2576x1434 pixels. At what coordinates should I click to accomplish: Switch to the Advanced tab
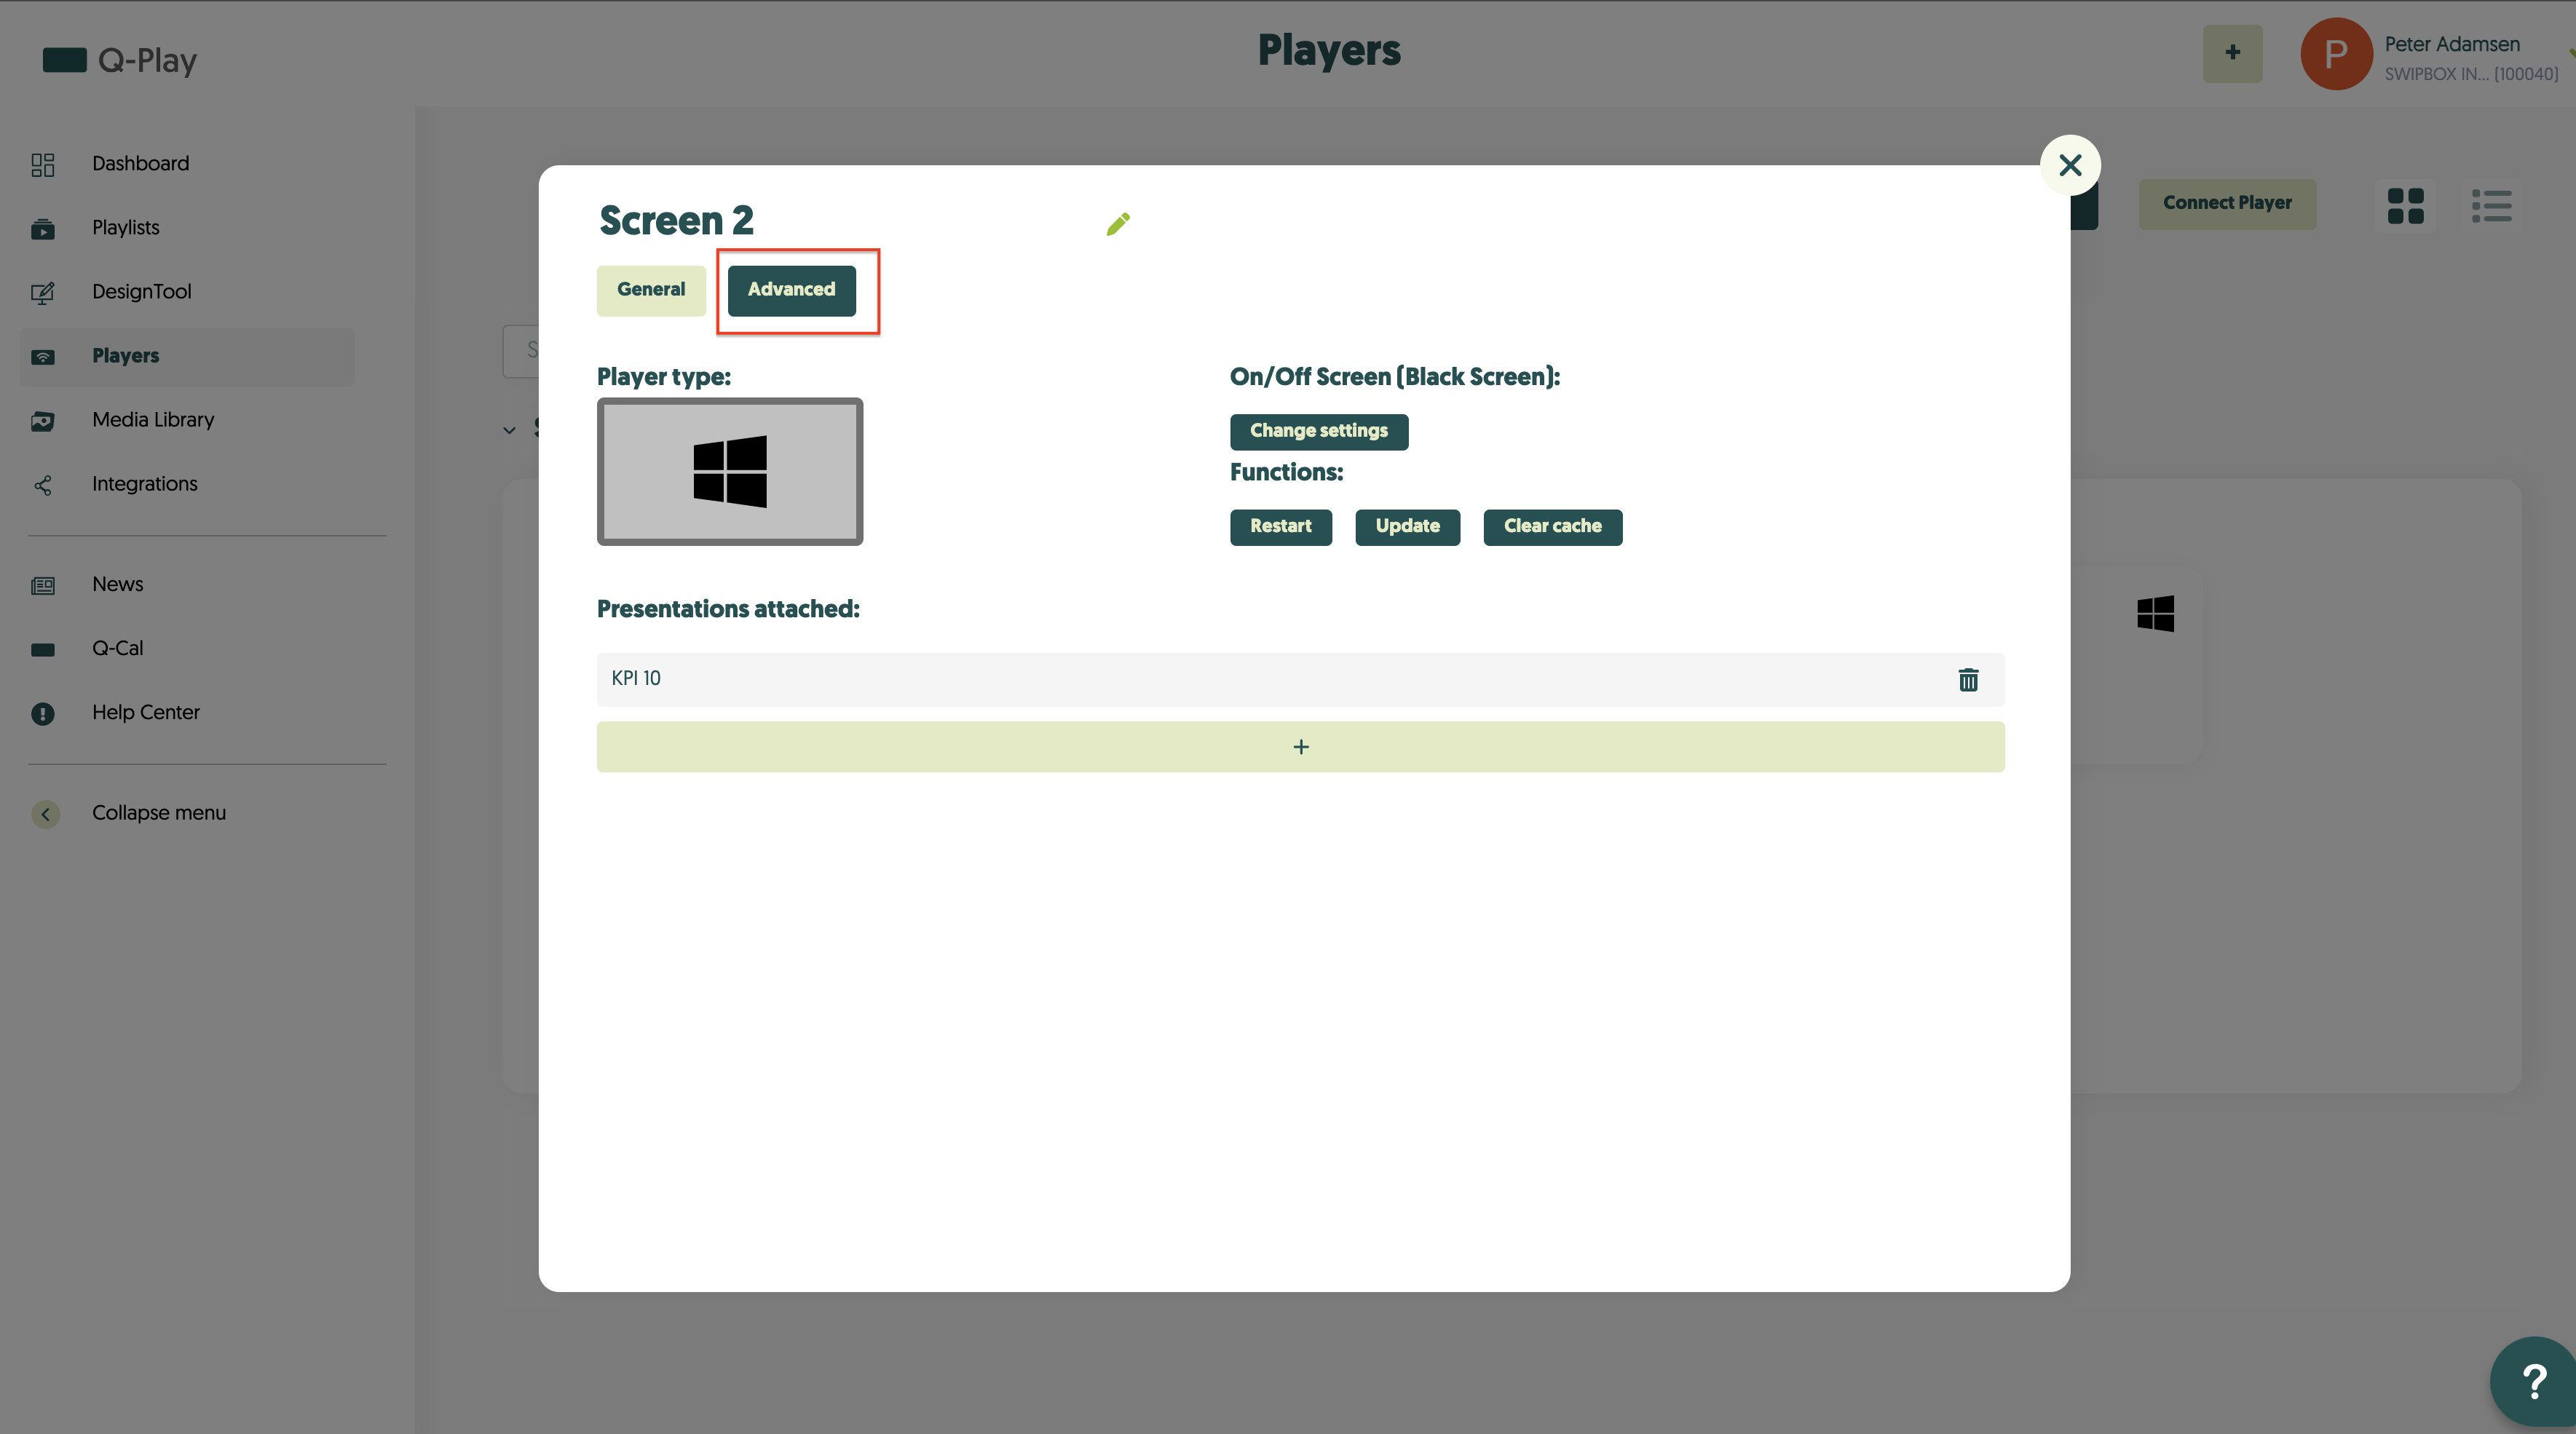tap(791, 290)
